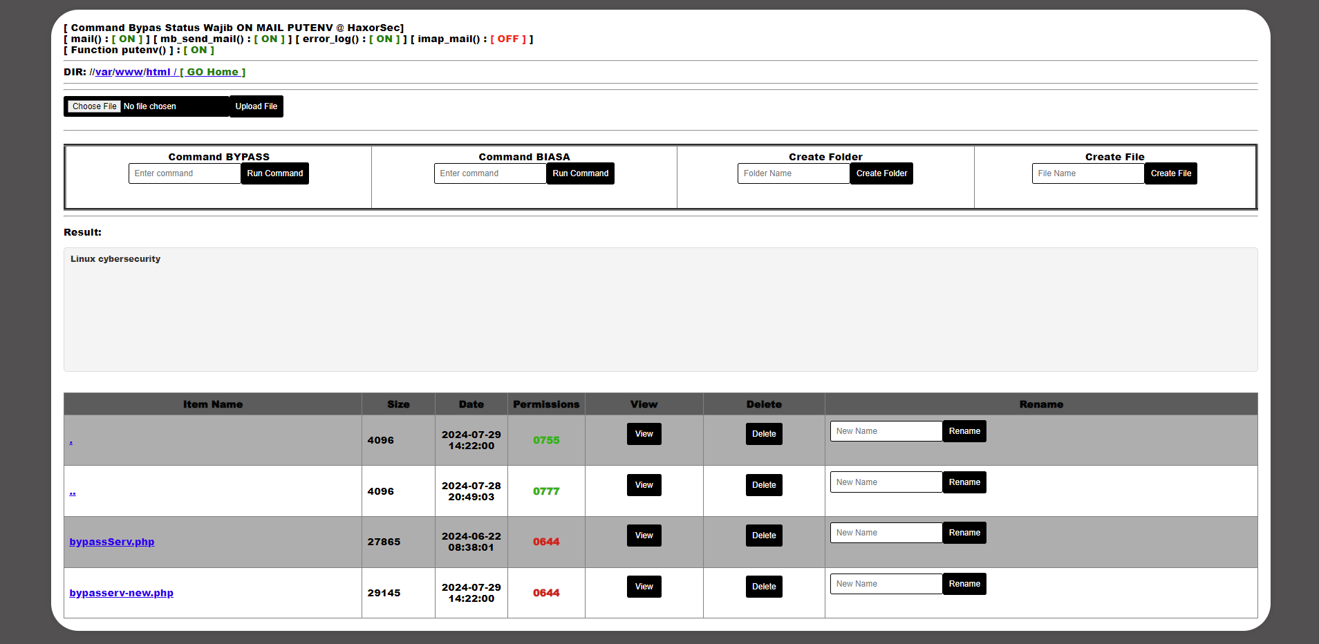1319x644 pixels.
Task: View the bypassServ.php file
Action: [x=644, y=536]
